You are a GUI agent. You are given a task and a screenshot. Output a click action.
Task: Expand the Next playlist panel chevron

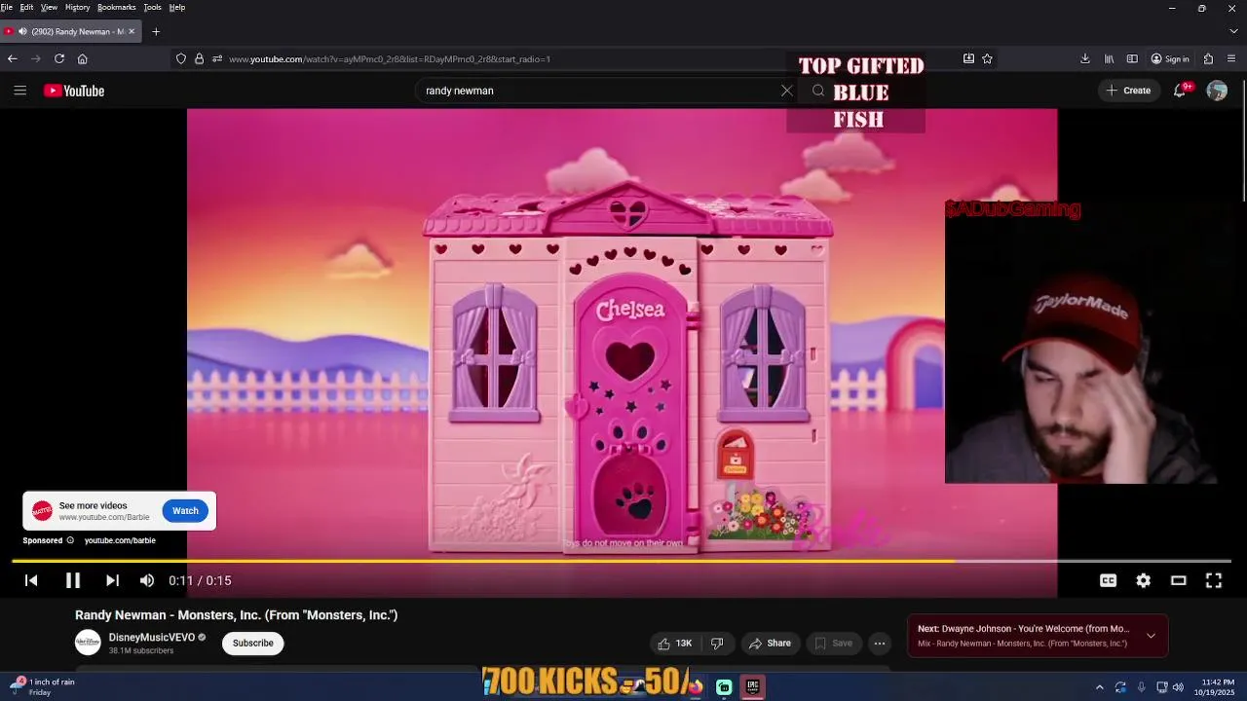[x=1151, y=636]
